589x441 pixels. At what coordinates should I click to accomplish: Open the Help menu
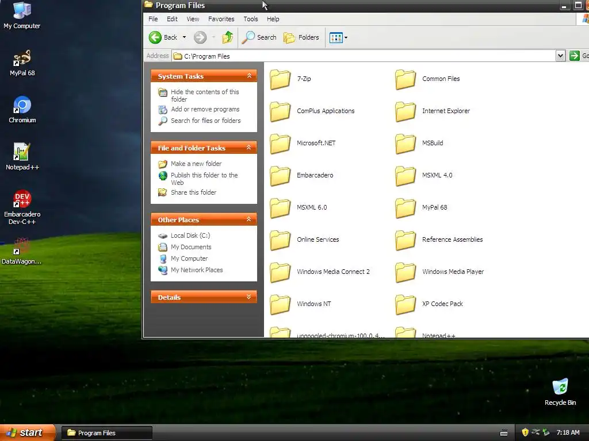click(x=273, y=19)
